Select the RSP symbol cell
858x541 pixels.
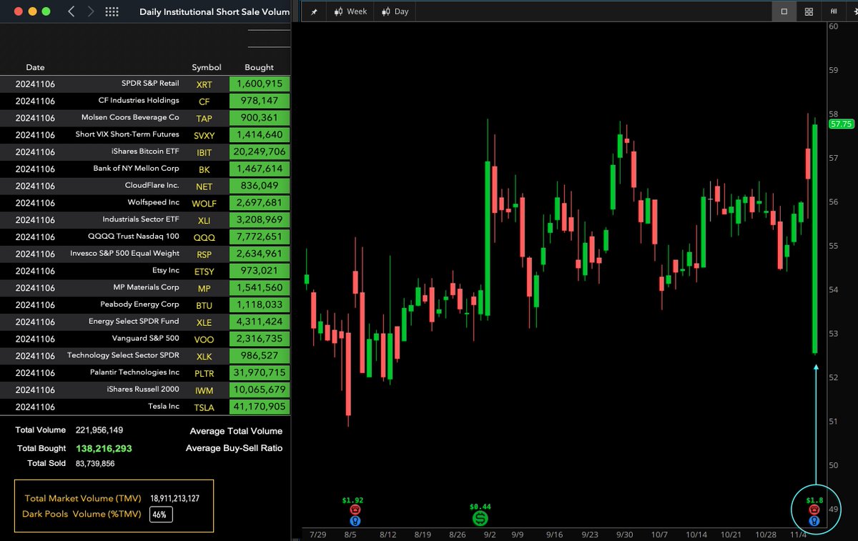(x=204, y=254)
